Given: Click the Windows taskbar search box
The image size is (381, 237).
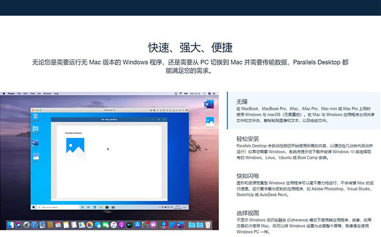Looking at the screenshot, I should point(58,207).
